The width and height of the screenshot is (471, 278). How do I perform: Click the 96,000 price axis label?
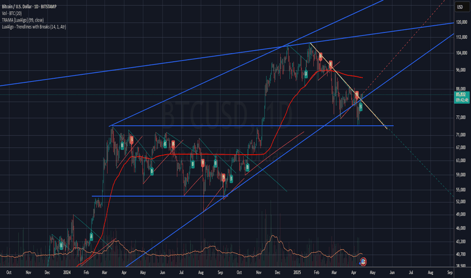[460, 70]
